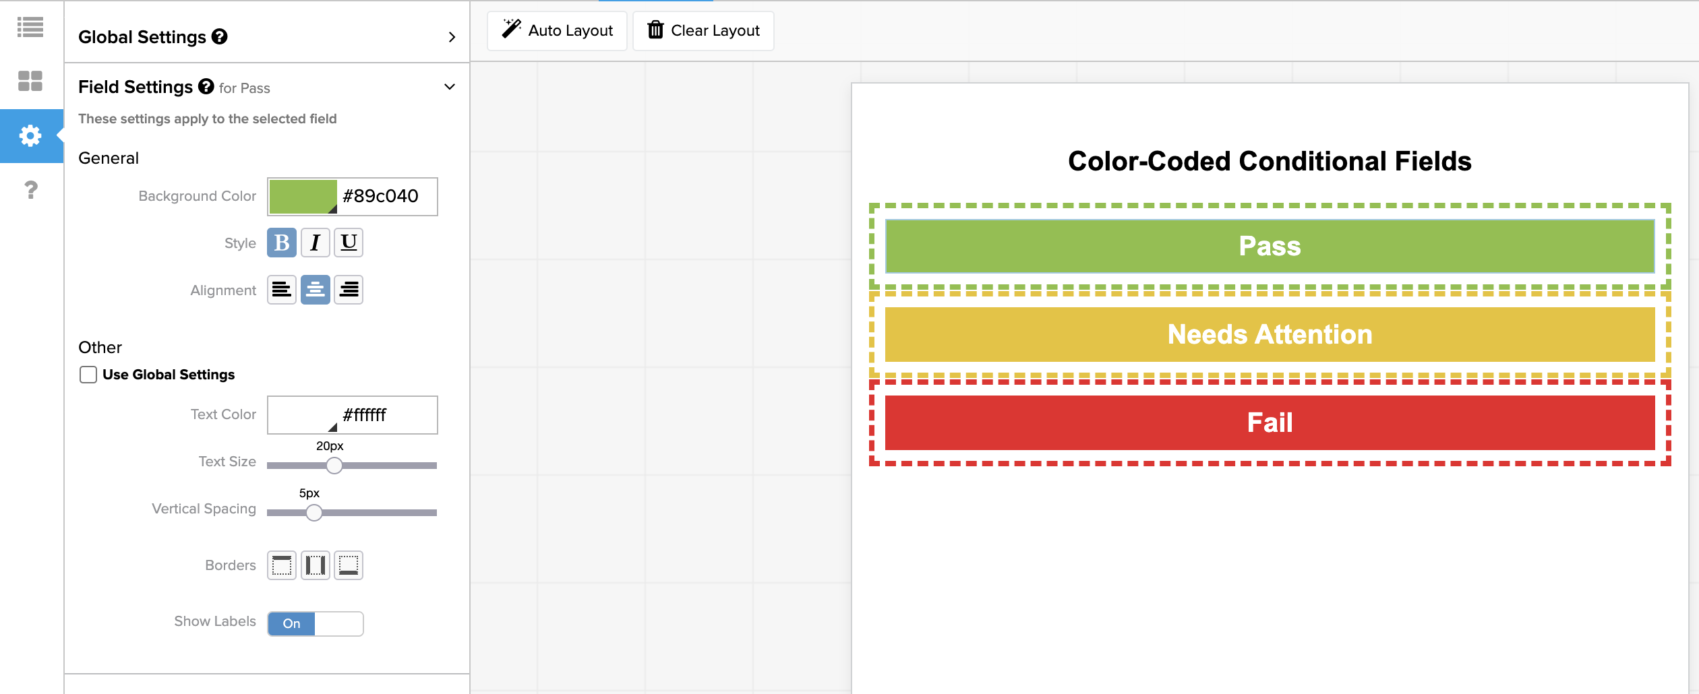Screen dimensions: 1699x694
Task: Click the Field Settings heading text
Action: (x=136, y=87)
